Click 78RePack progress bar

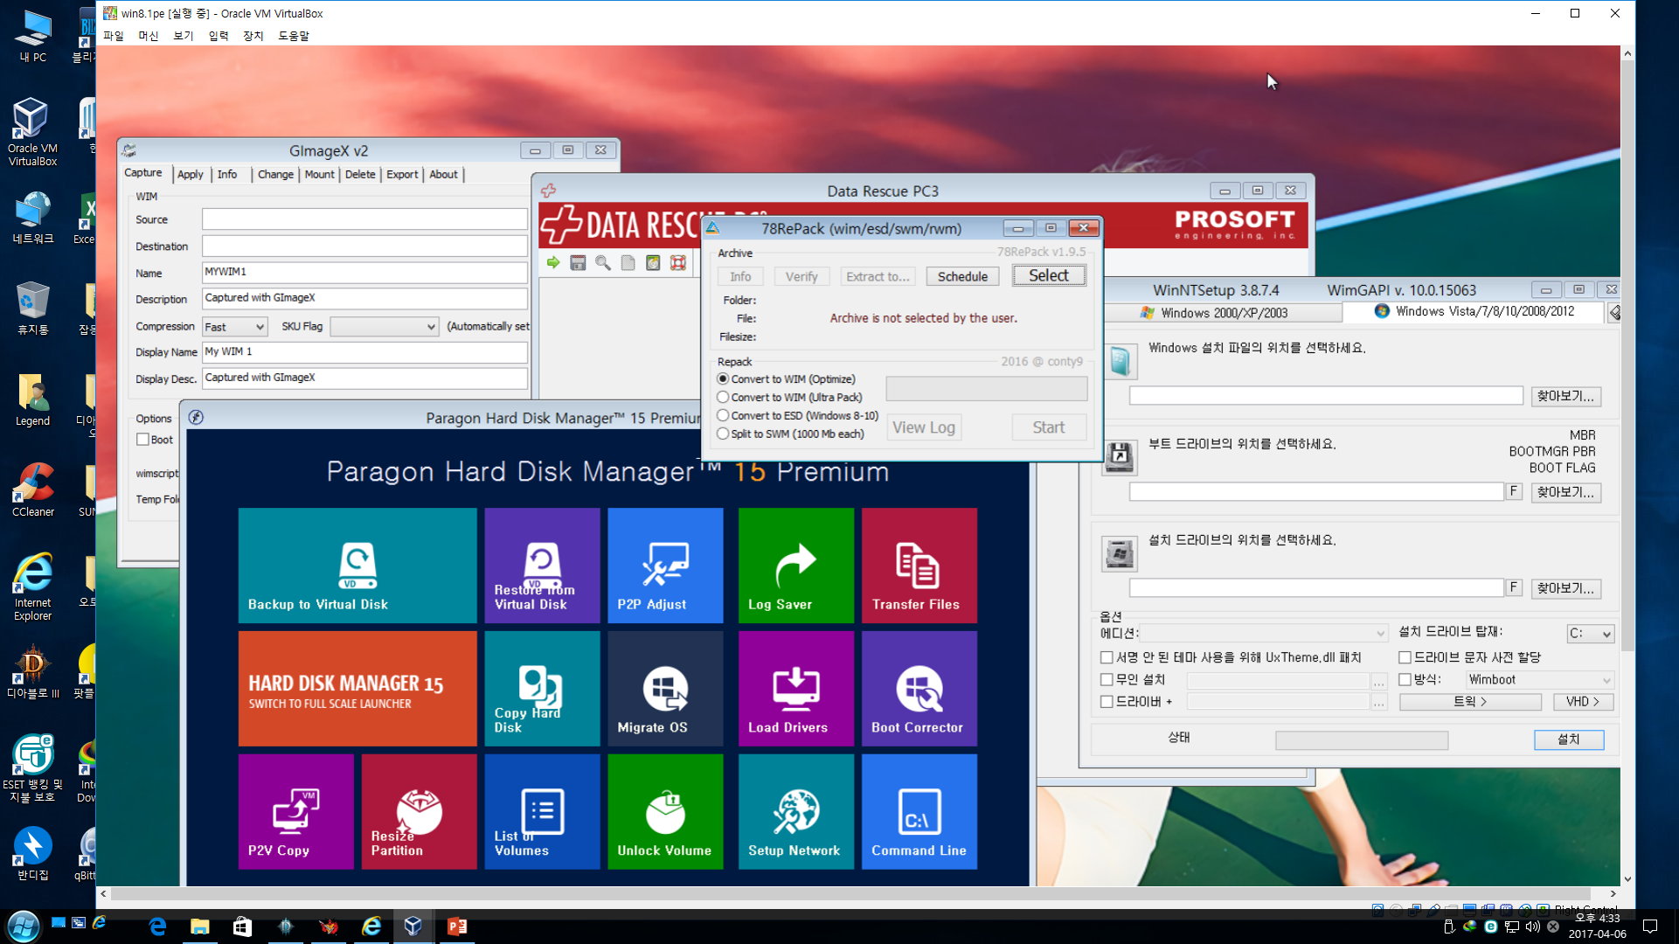[x=987, y=388]
